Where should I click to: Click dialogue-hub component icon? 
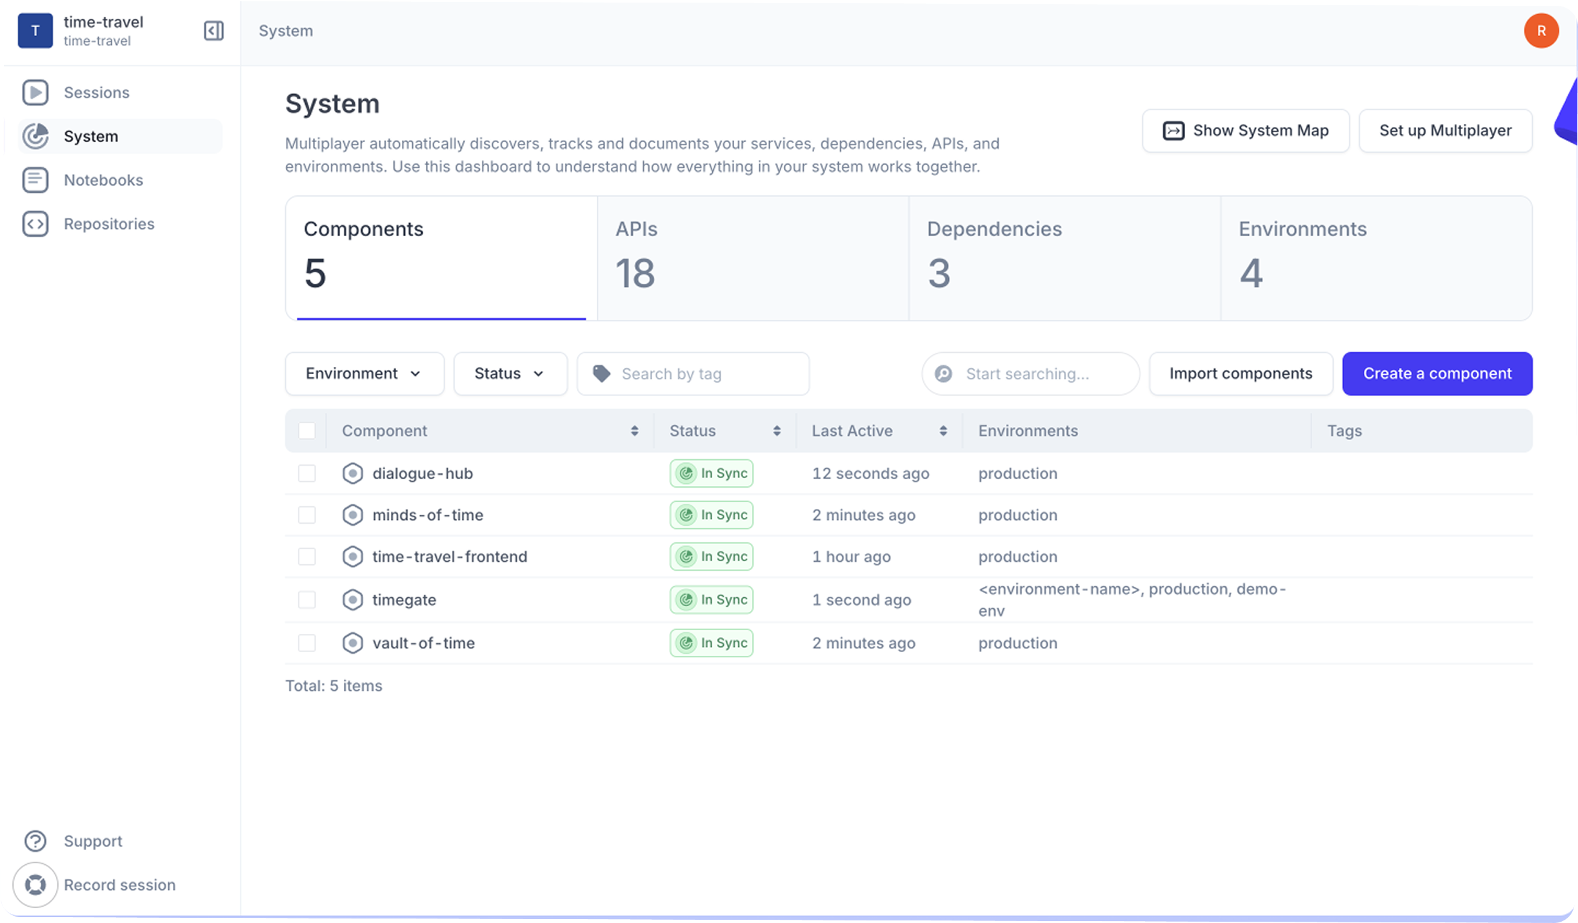point(352,473)
